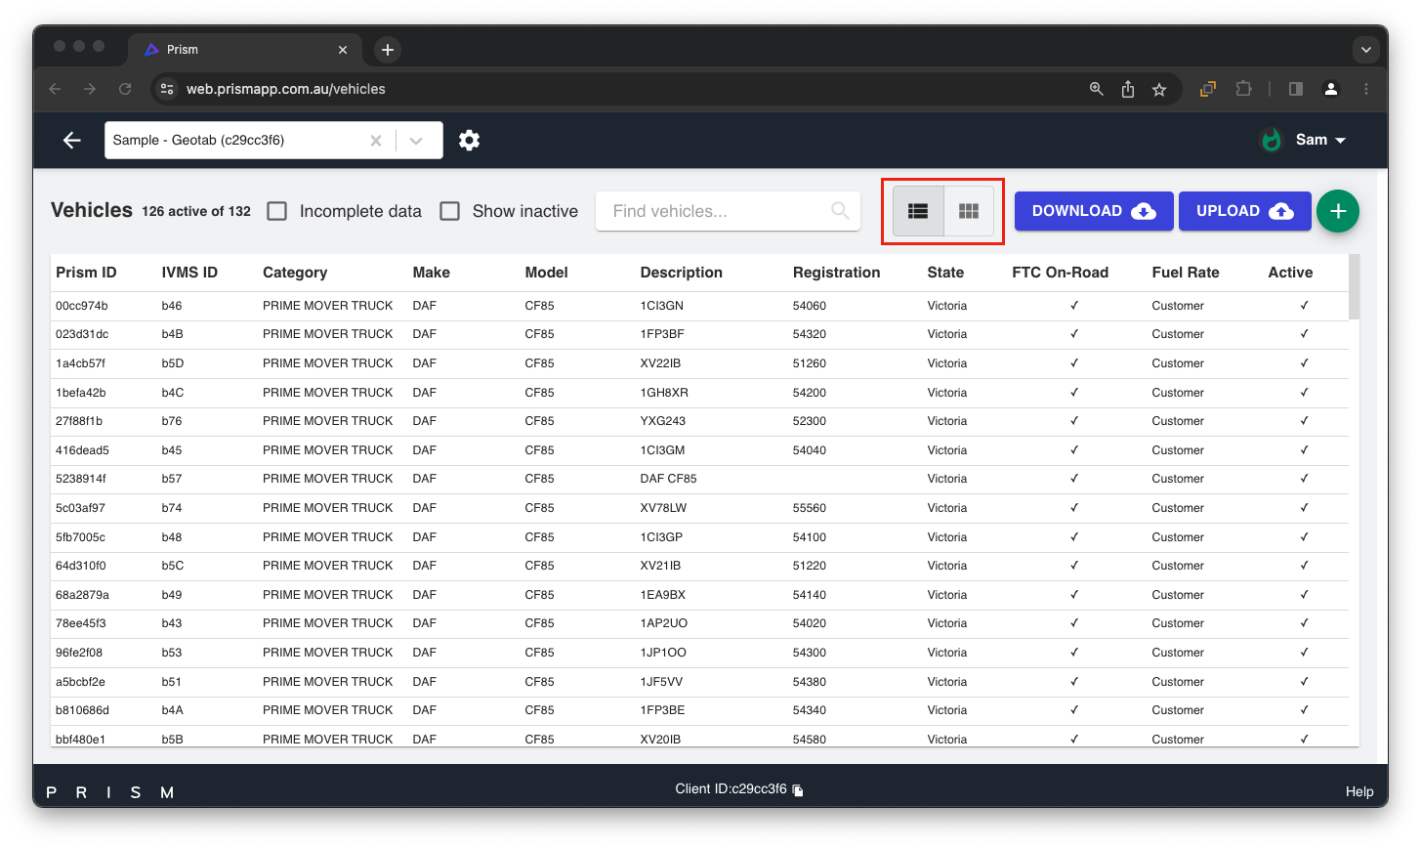This screenshot has height=848, width=1421.
Task: Select the Prism browser tab
Action: [234, 50]
